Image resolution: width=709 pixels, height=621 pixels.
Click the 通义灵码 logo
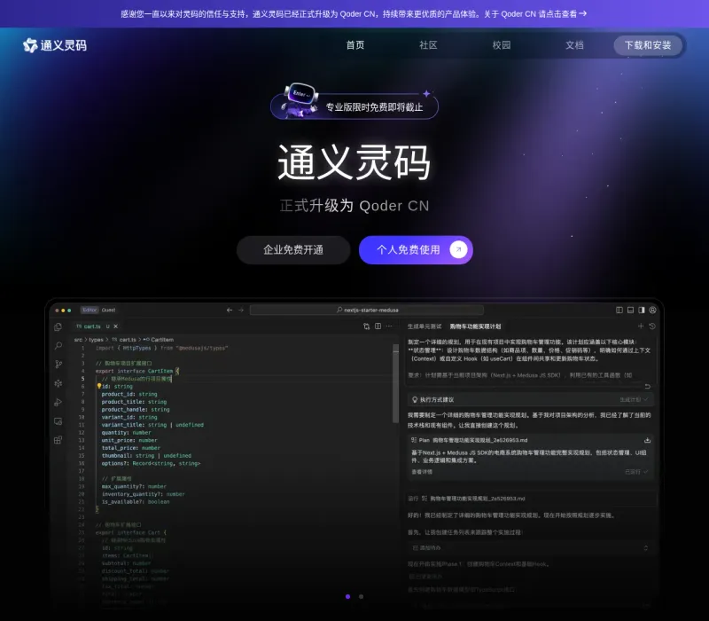pos(55,45)
